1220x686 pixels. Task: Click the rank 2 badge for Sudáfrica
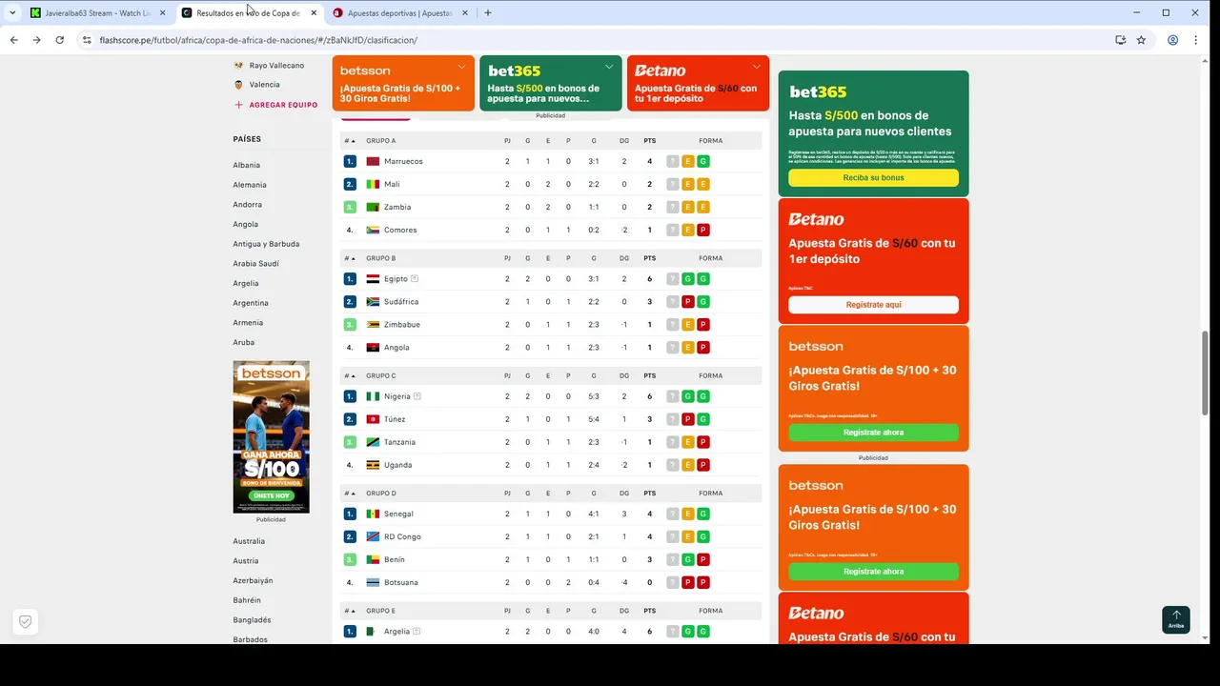[350, 302]
